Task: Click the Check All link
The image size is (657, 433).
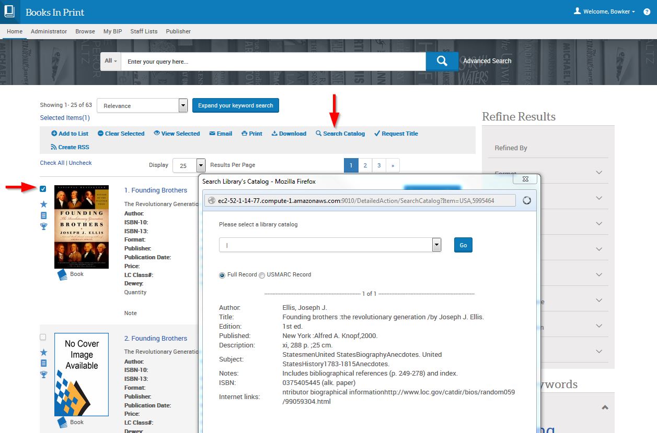Action: pyautogui.click(x=52, y=163)
